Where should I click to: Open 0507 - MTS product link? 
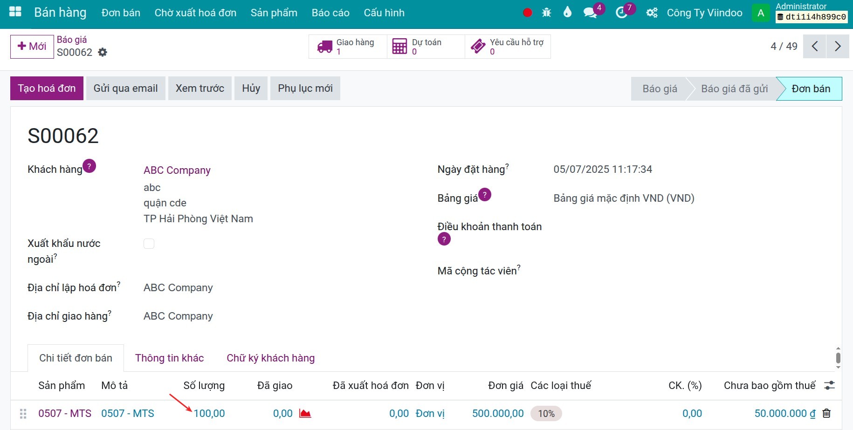click(x=65, y=413)
